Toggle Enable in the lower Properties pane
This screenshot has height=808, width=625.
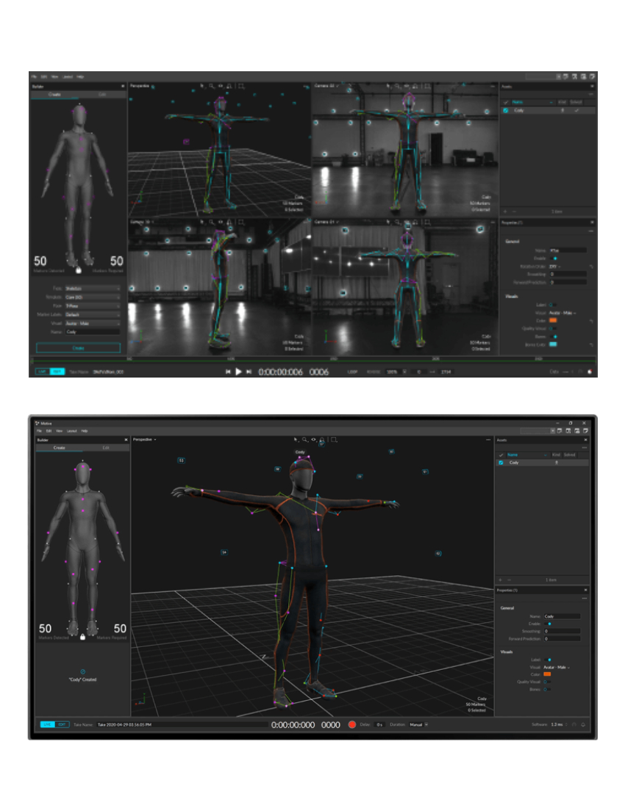tap(549, 624)
